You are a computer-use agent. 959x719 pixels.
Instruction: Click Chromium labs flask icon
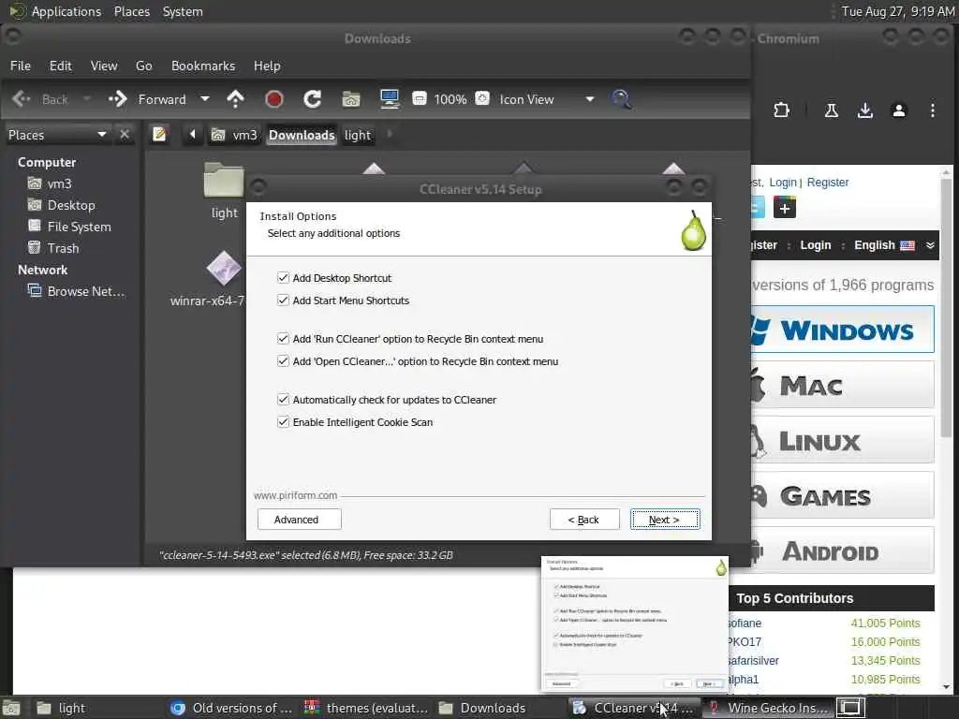coord(832,110)
